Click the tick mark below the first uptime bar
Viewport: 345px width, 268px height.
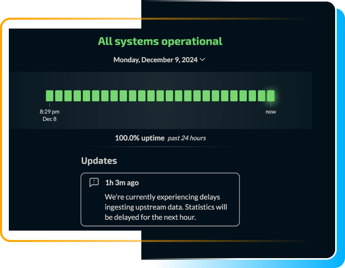click(x=49, y=105)
